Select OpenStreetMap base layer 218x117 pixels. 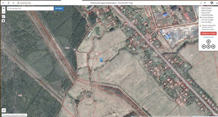point(200,15)
